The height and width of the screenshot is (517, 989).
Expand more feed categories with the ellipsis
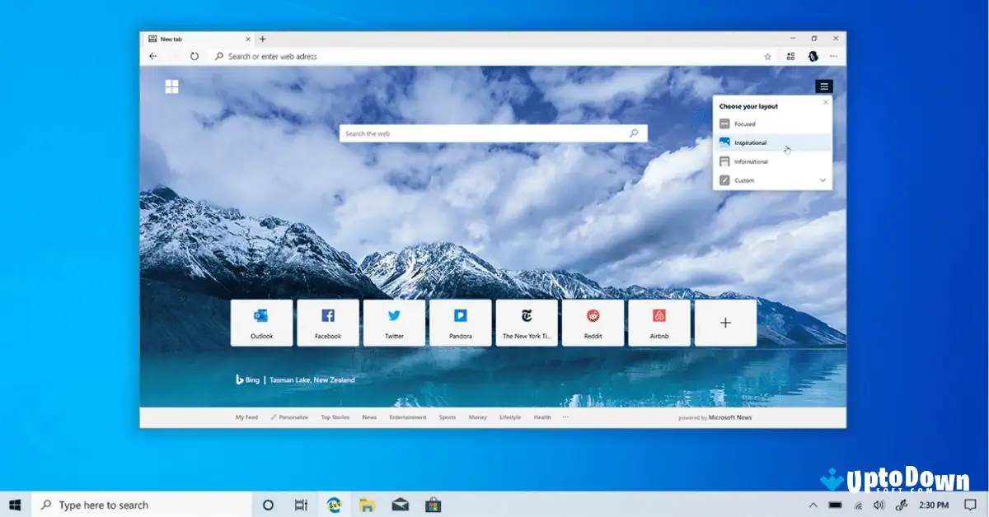[x=565, y=417]
